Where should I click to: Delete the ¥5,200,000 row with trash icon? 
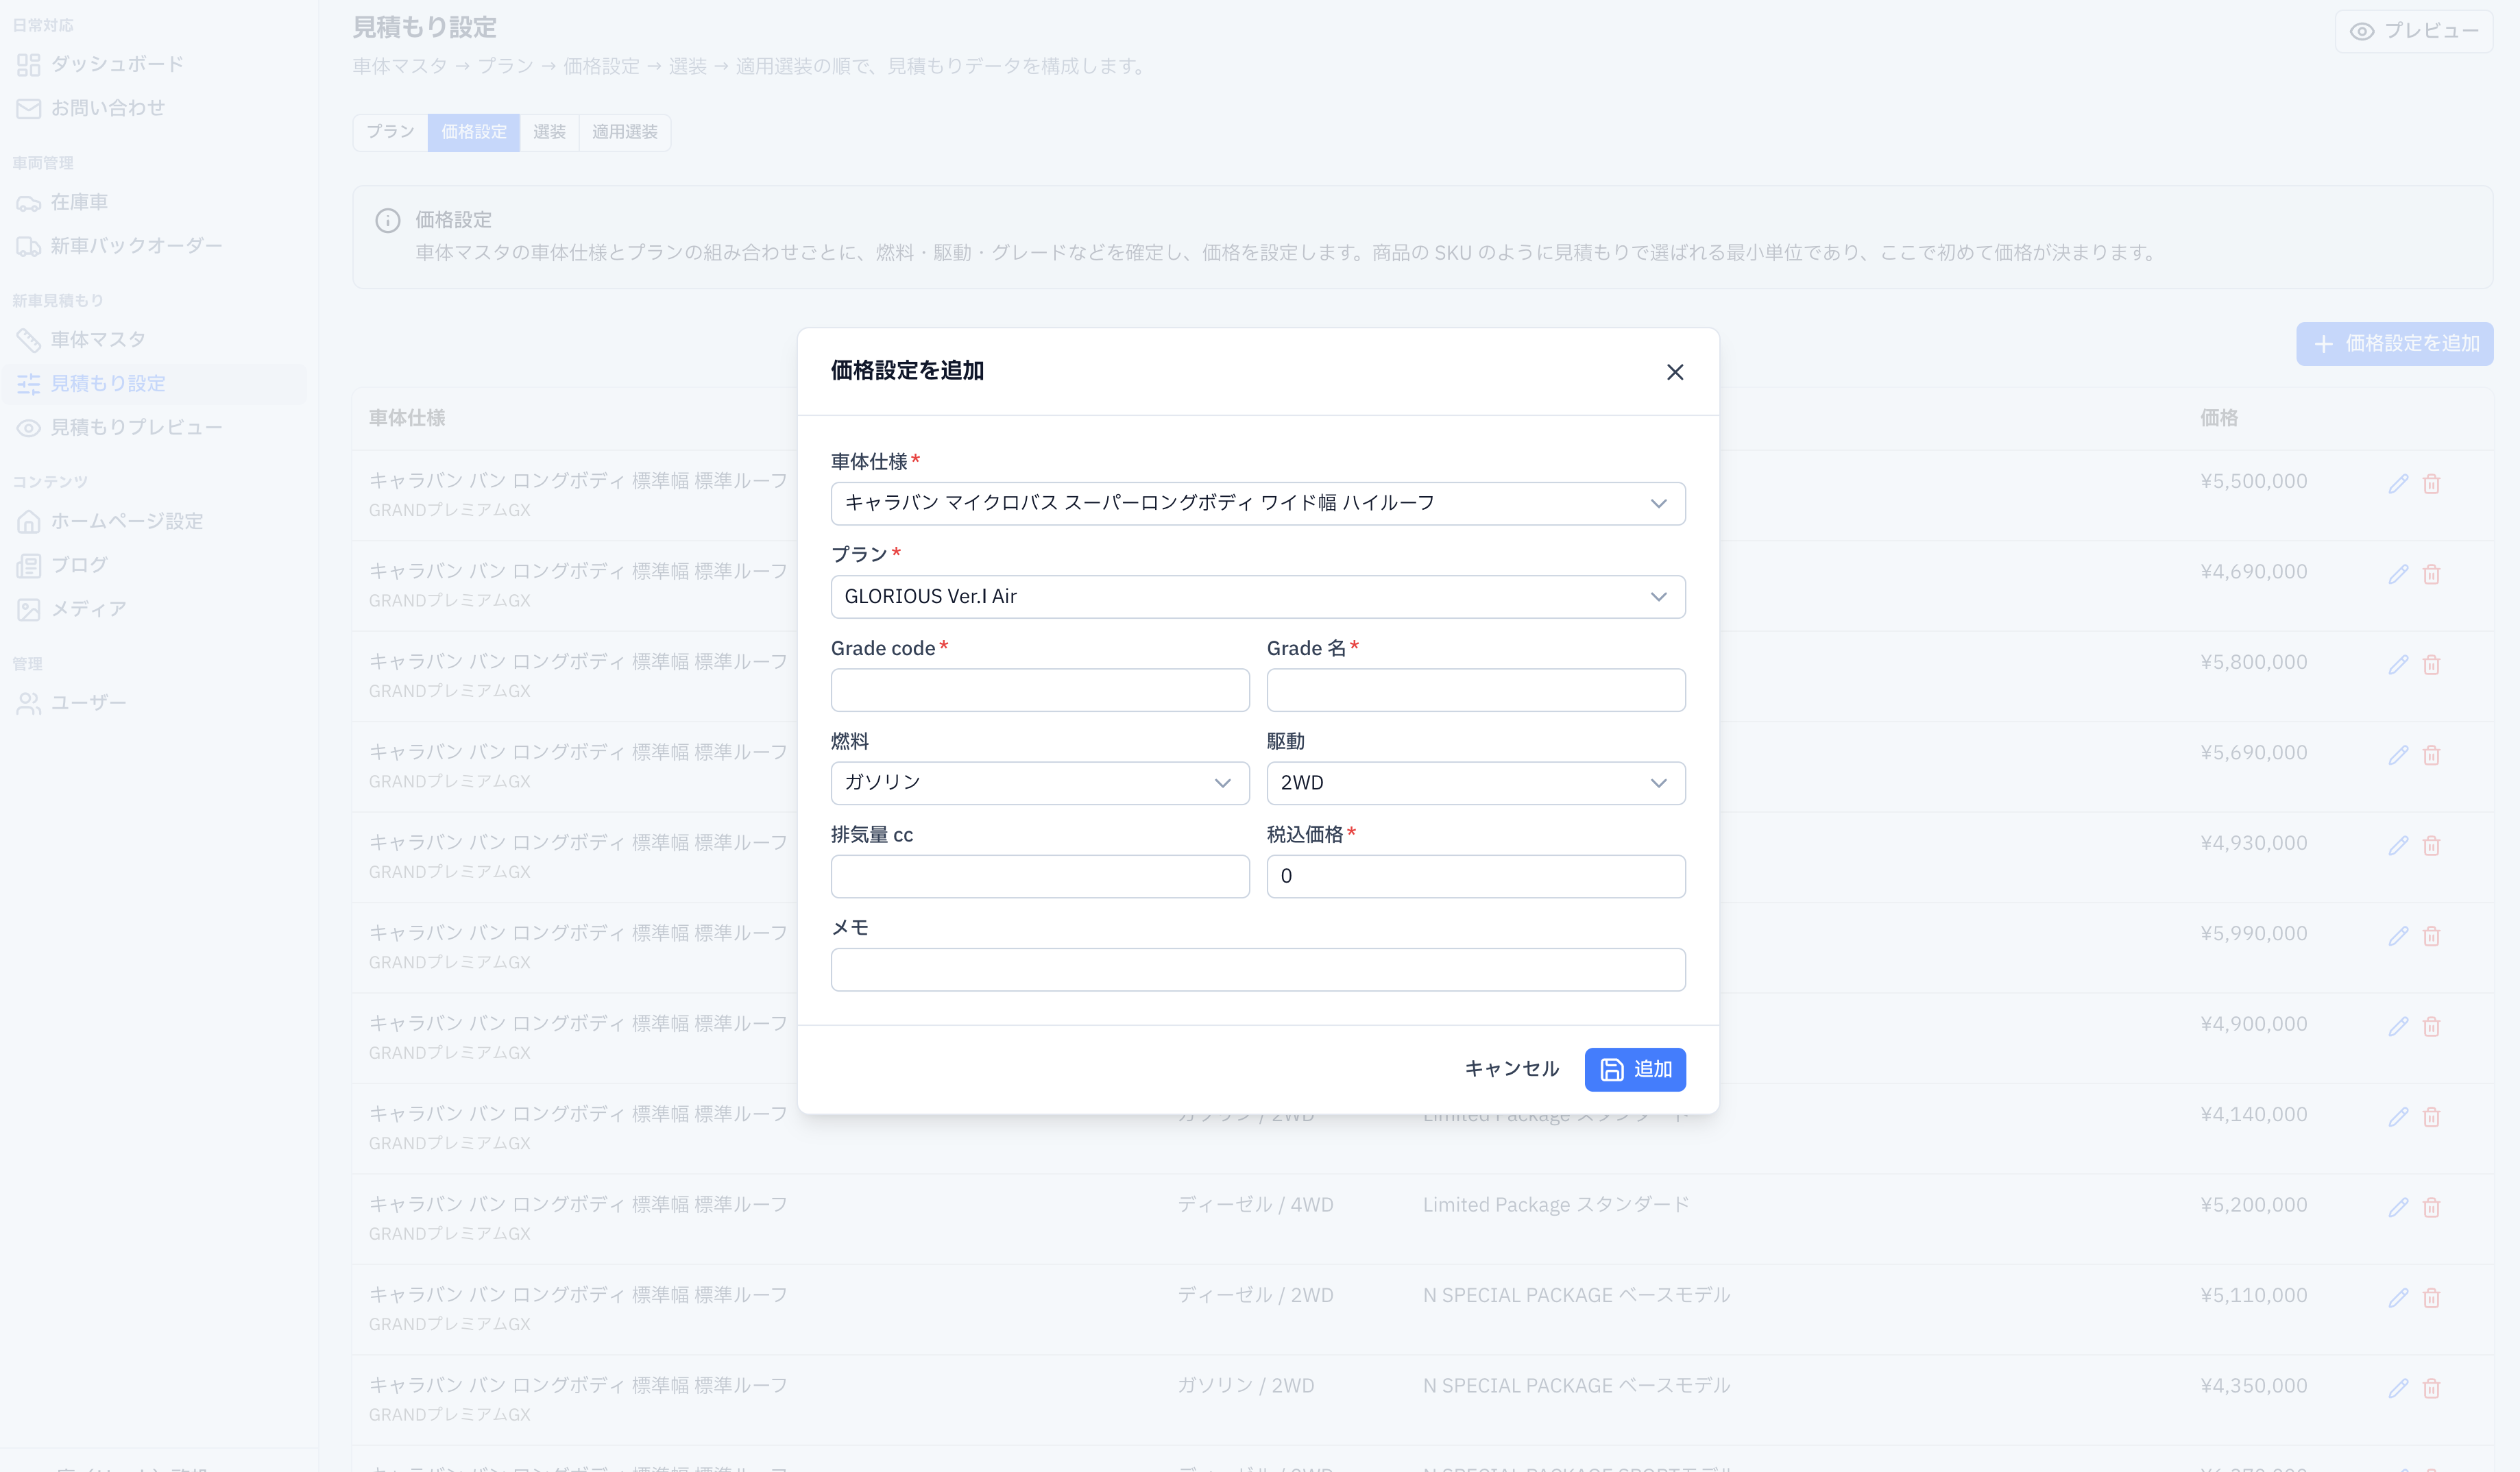click(2431, 1207)
